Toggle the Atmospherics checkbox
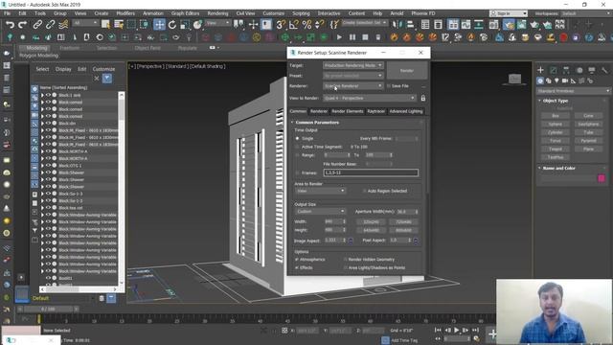613x345 pixels. coord(297,260)
